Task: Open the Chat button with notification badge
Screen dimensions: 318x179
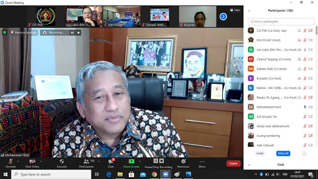Action: pos(111,163)
